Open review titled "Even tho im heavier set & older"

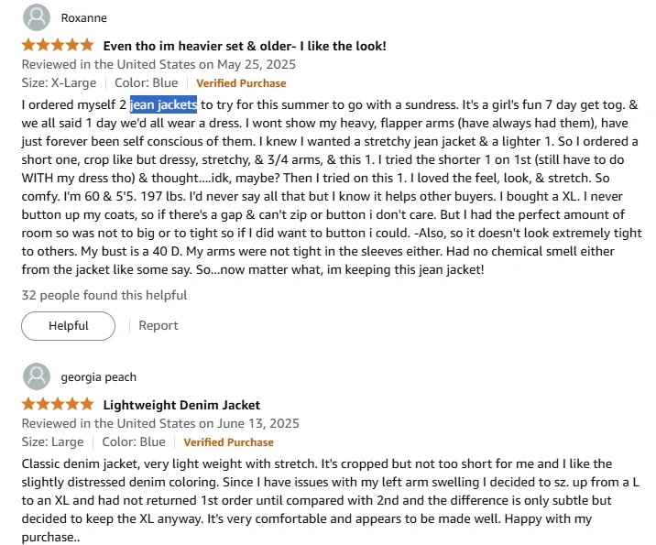click(245, 45)
